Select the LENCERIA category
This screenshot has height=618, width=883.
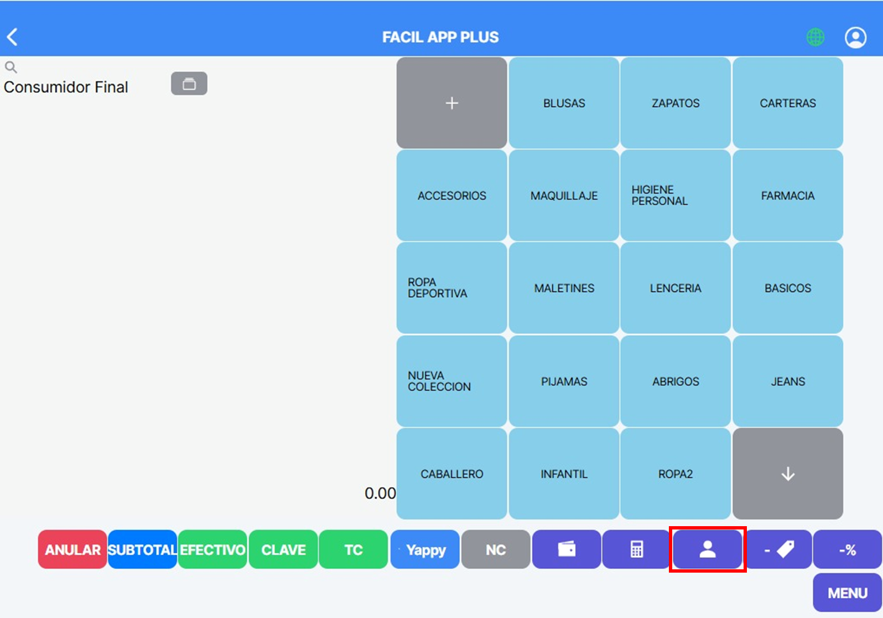coord(676,288)
